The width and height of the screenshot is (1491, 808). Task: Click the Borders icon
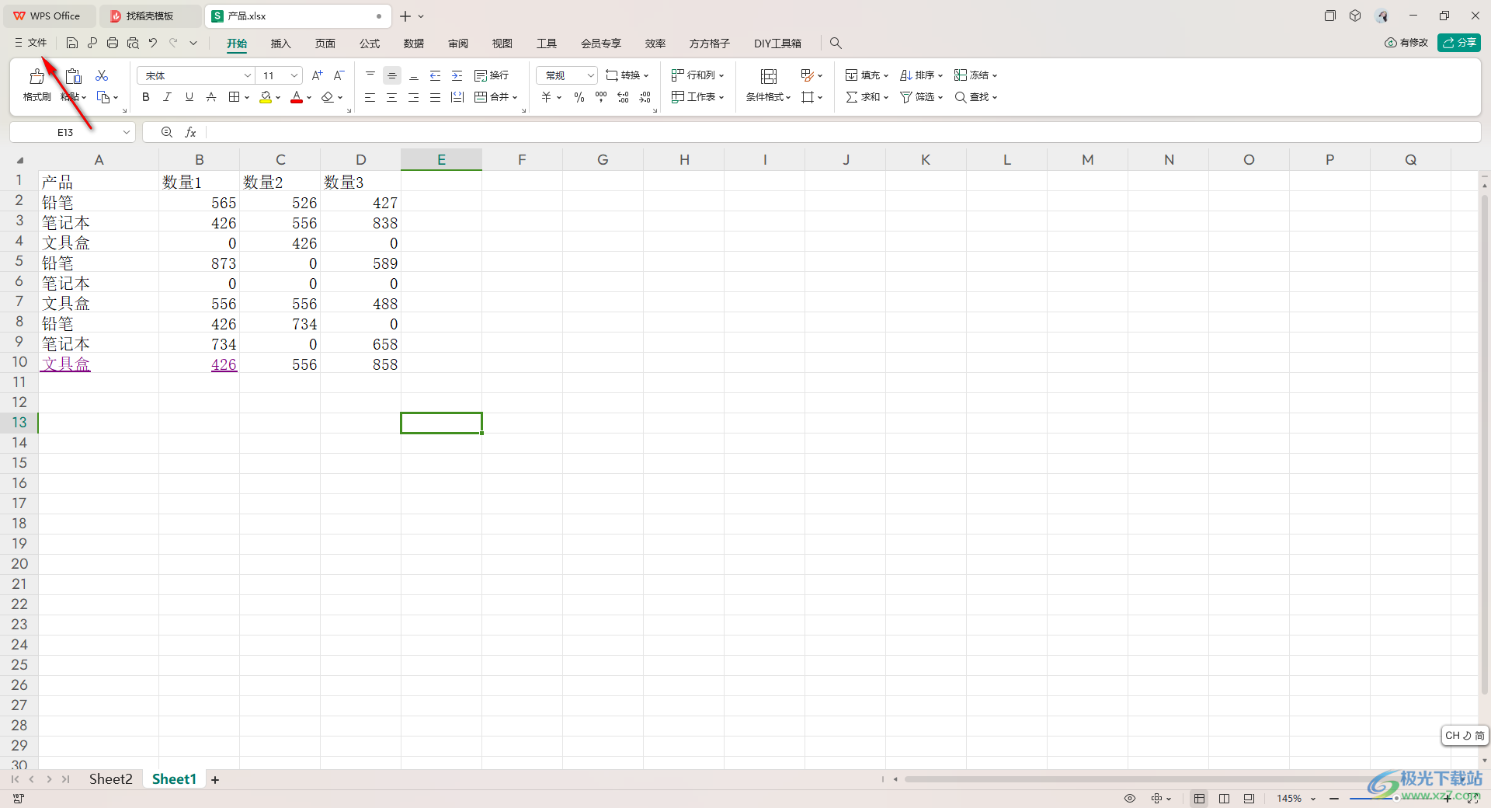point(234,97)
